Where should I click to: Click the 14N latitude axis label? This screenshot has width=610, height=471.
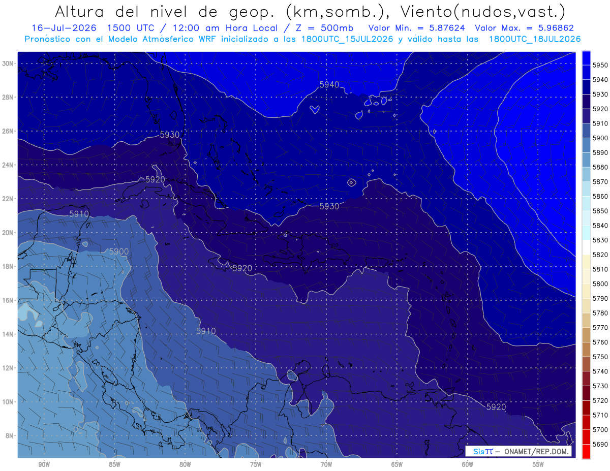8,334
